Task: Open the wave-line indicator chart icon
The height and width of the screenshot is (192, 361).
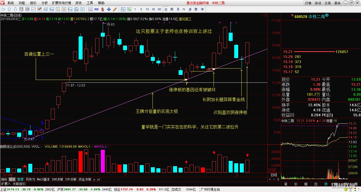Action: point(91,9)
